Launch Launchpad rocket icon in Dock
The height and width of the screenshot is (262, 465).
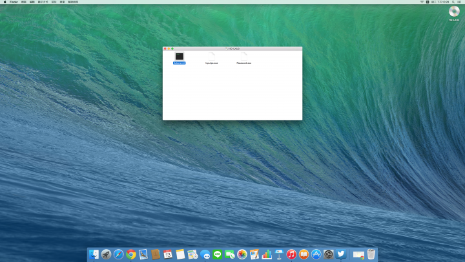(x=106, y=254)
